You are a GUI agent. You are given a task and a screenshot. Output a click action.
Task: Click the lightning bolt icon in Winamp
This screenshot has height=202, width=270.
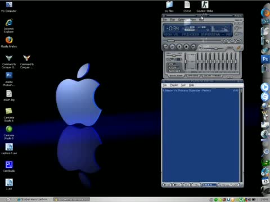coord(238,47)
